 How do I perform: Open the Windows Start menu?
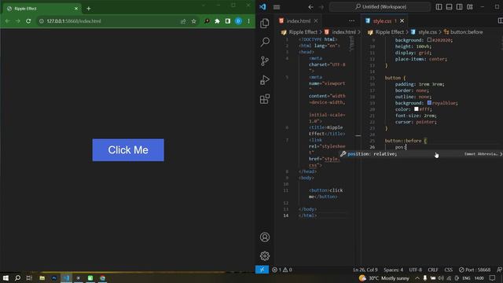[x=6, y=277]
